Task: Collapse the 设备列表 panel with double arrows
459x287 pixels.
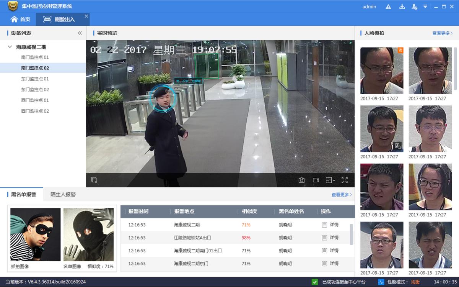Action: (79, 33)
